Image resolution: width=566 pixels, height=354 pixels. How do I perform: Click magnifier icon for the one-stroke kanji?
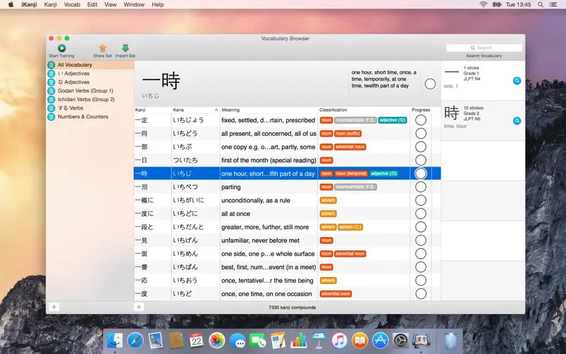517,81
